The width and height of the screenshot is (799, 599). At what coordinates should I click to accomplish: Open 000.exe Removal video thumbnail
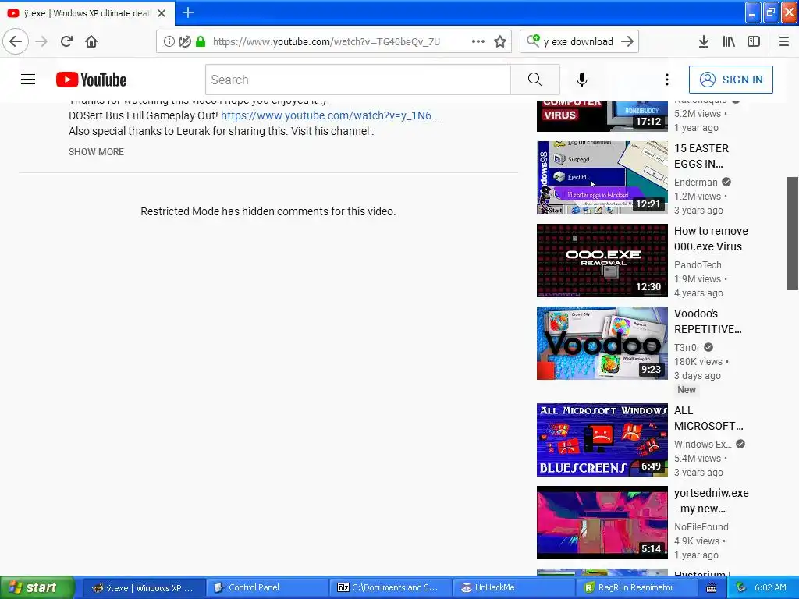[602, 261]
